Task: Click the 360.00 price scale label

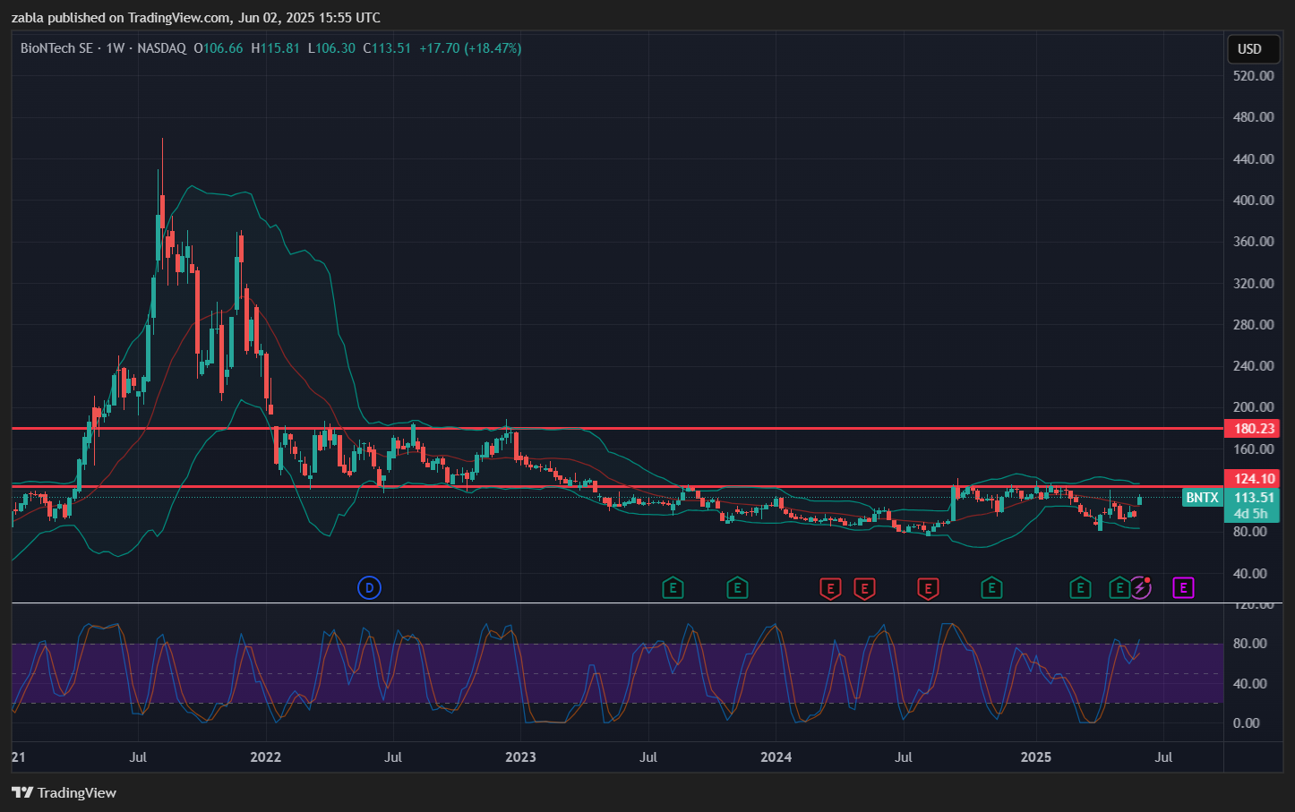Action: [x=1253, y=242]
